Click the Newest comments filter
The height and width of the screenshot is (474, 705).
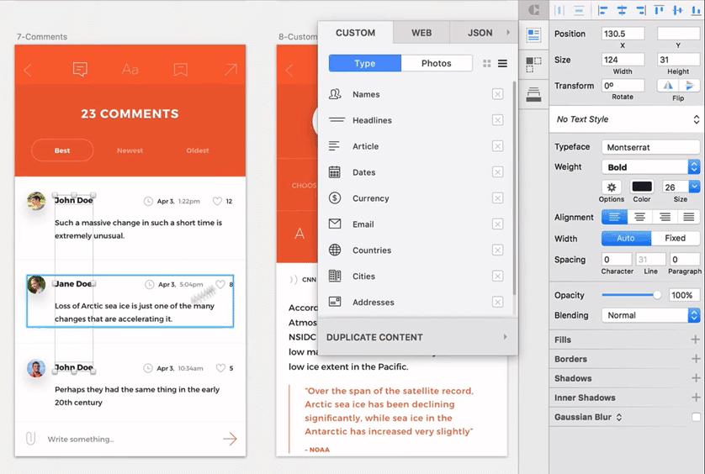pyautogui.click(x=130, y=151)
